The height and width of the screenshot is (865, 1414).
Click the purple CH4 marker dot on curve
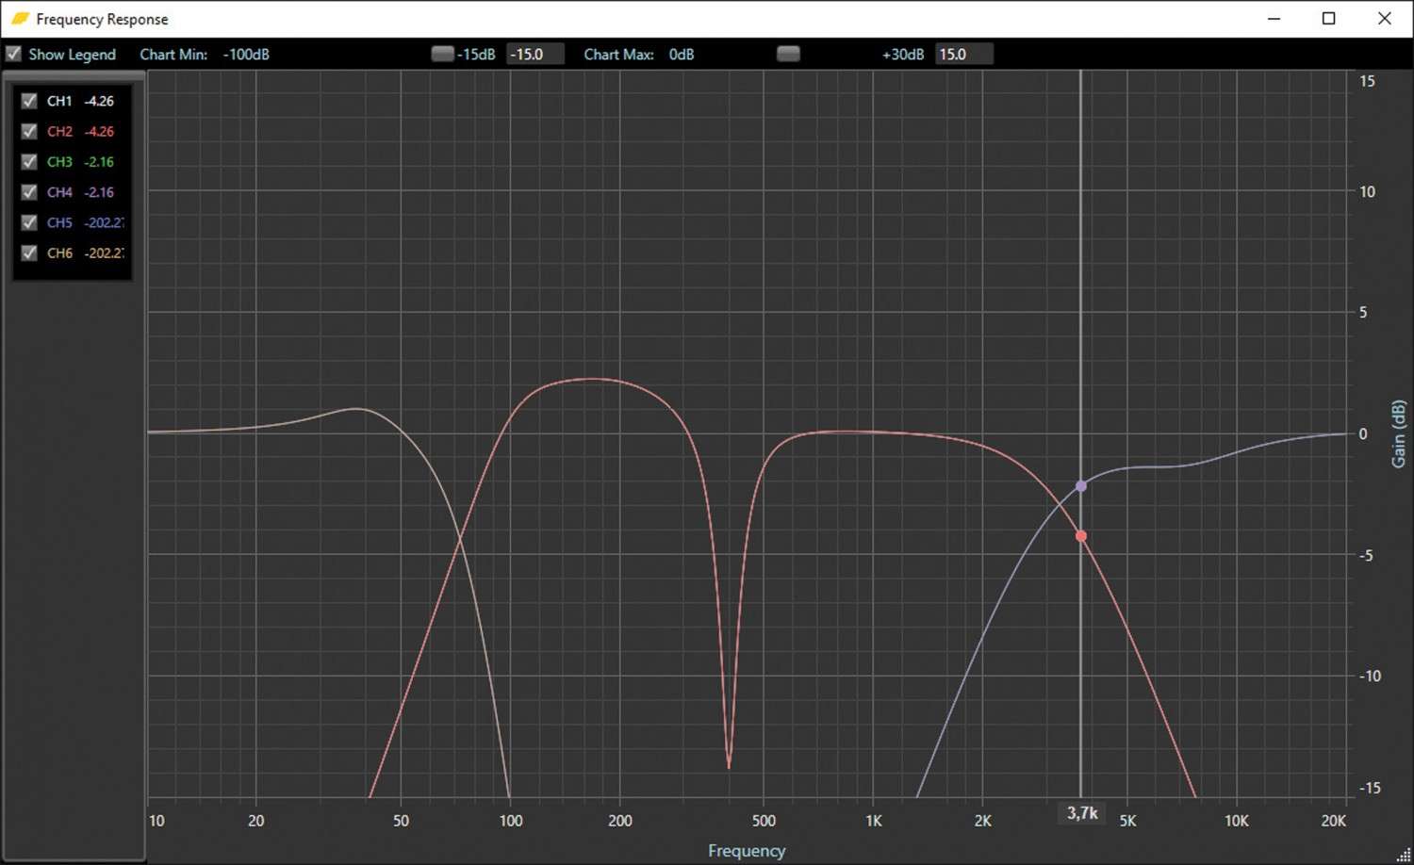click(x=1081, y=486)
